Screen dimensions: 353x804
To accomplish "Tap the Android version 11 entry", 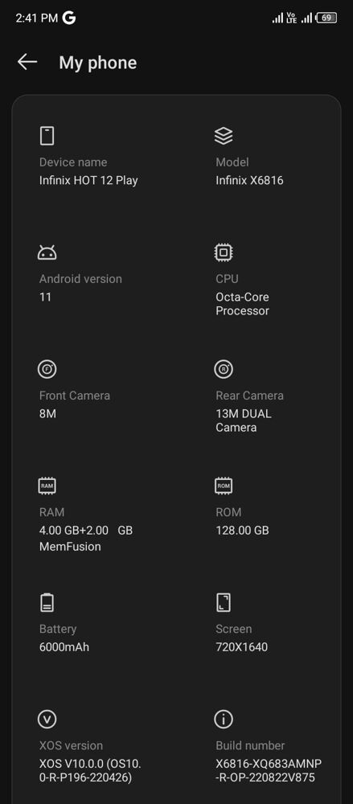I will tap(45, 297).
